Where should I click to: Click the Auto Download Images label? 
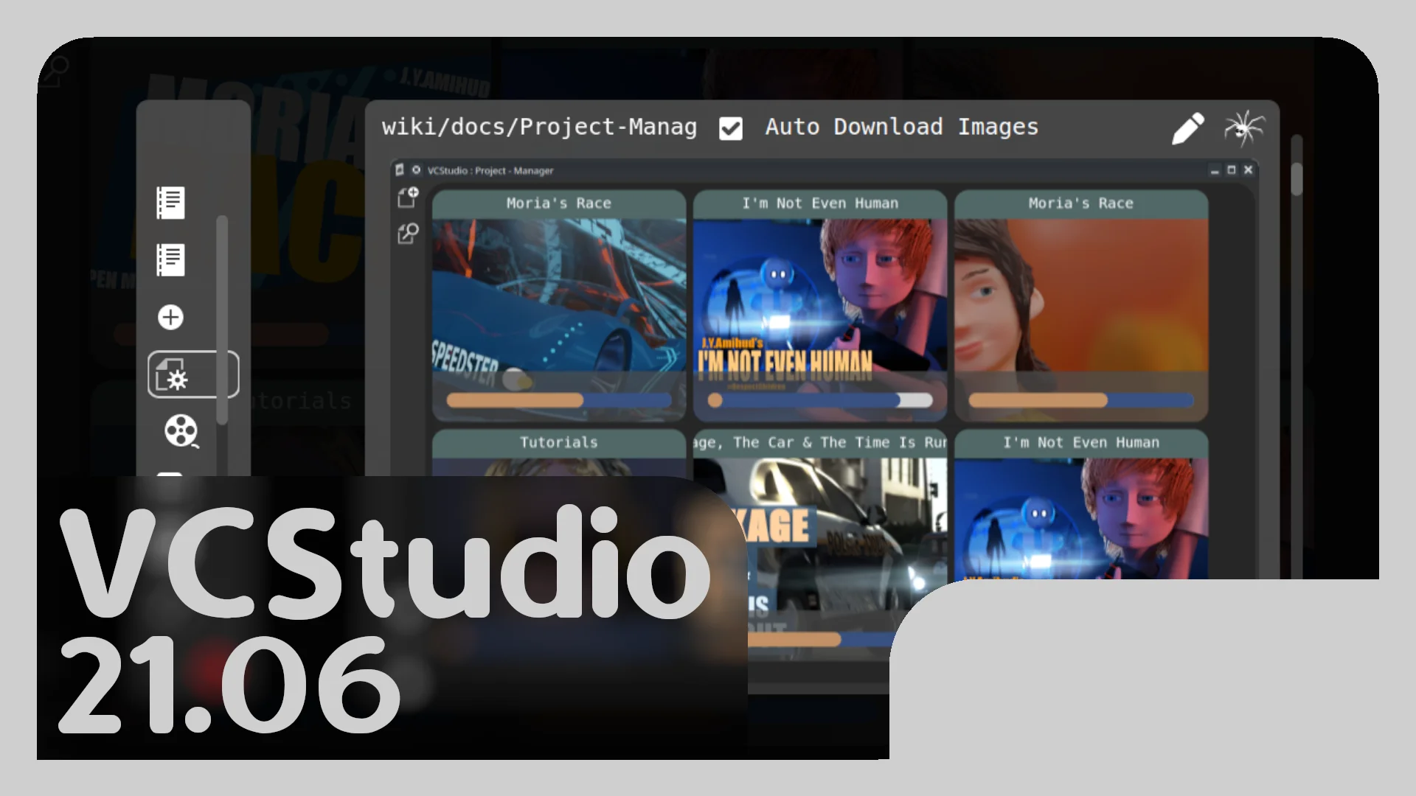[x=901, y=128]
